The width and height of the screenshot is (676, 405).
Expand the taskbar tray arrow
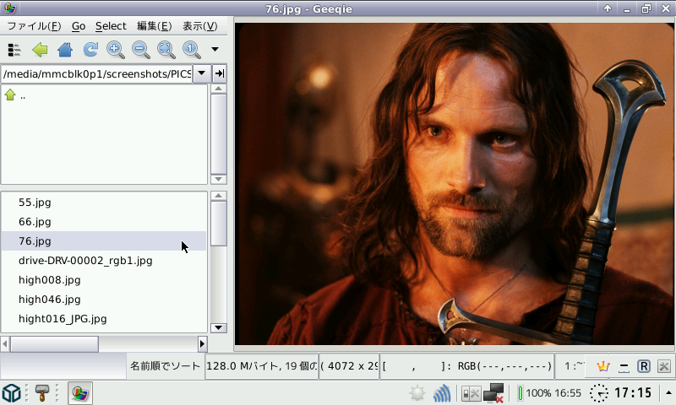pyautogui.click(x=668, y=392)
